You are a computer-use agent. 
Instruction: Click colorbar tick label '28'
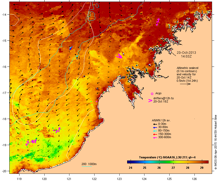click(187, 168)
